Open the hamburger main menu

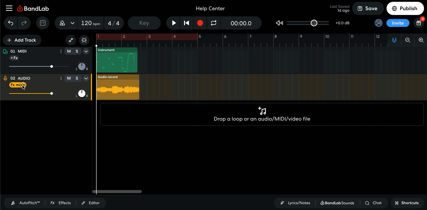(9, 8)
